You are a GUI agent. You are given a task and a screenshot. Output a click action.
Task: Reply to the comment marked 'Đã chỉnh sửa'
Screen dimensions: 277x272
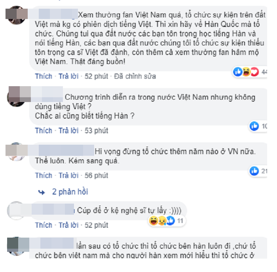[x=69, y=76]
